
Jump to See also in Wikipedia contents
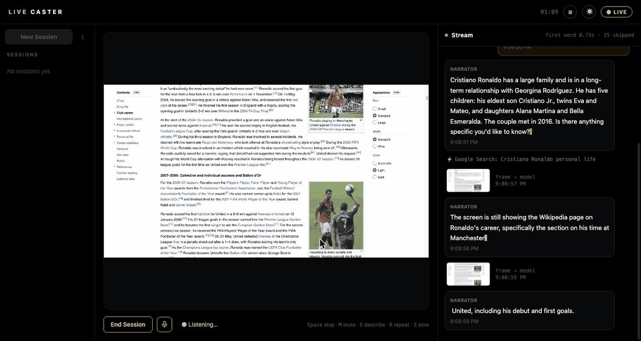(x=122, y=155)
